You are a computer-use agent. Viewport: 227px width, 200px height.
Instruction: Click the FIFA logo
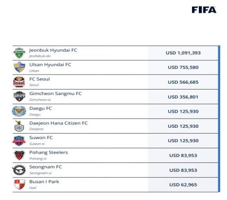[204, 10]
